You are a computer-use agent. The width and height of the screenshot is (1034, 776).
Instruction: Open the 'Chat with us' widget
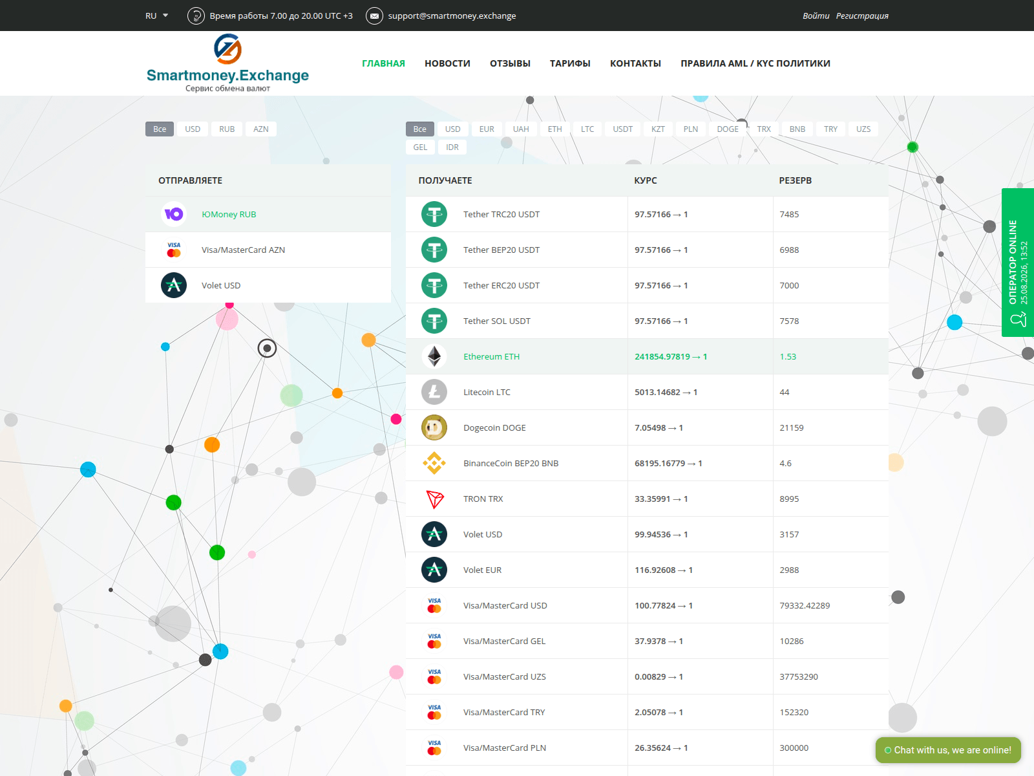click(x=948, y=750)
